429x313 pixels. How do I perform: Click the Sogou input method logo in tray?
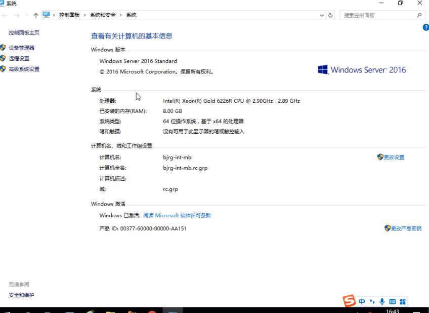pos(348,301)
